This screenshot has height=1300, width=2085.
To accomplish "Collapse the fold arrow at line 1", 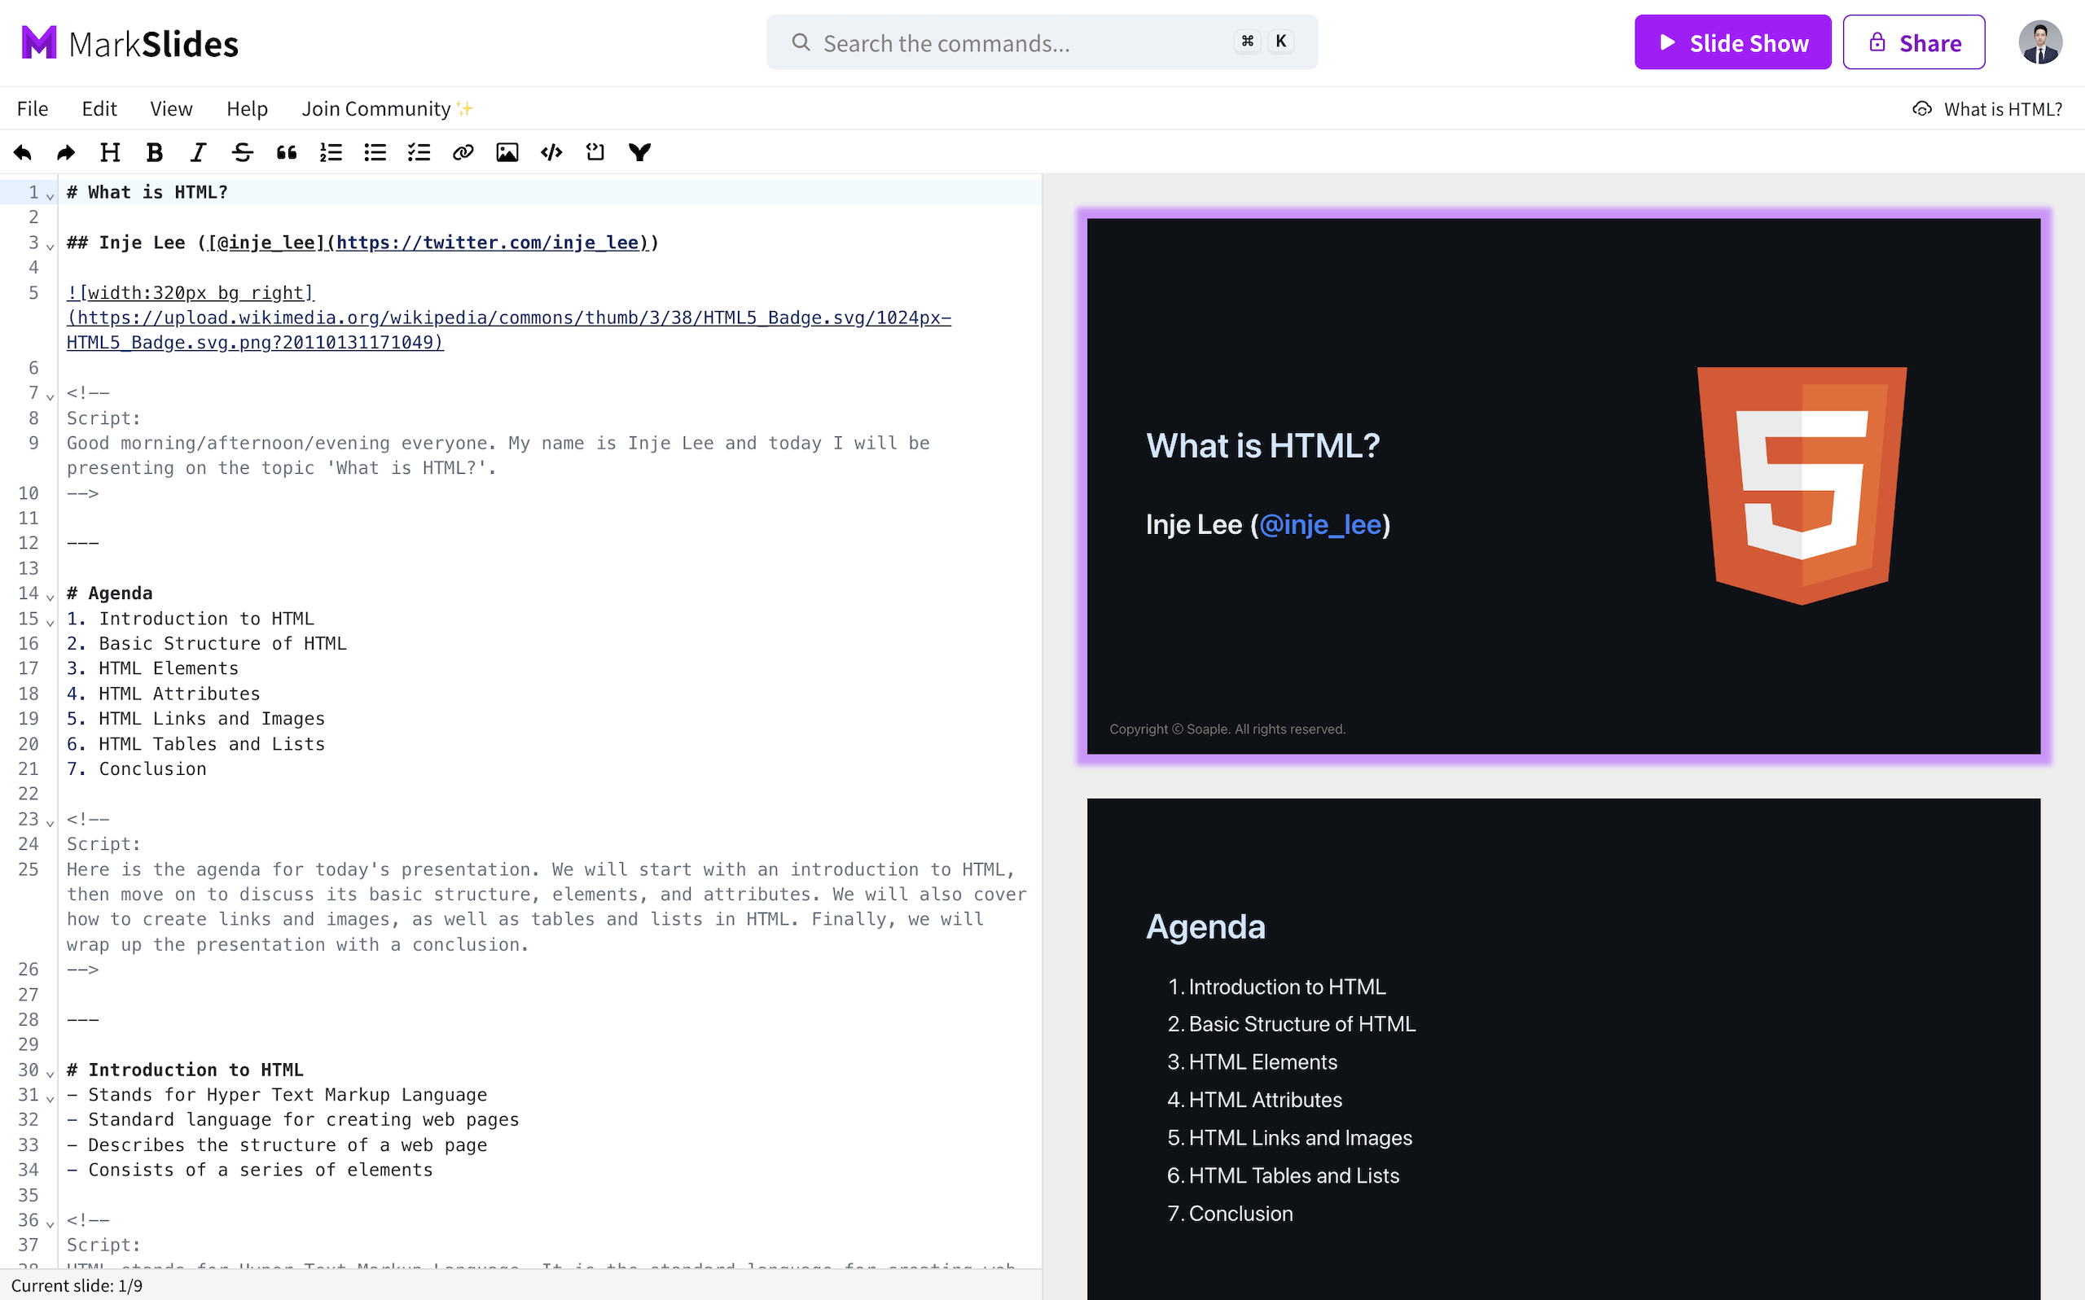I will pos(50,196).
